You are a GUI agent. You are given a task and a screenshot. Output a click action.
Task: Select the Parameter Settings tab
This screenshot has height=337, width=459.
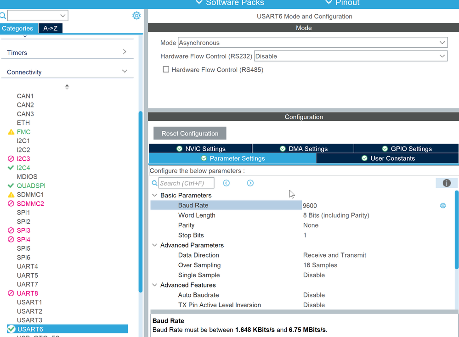point(232,158)
